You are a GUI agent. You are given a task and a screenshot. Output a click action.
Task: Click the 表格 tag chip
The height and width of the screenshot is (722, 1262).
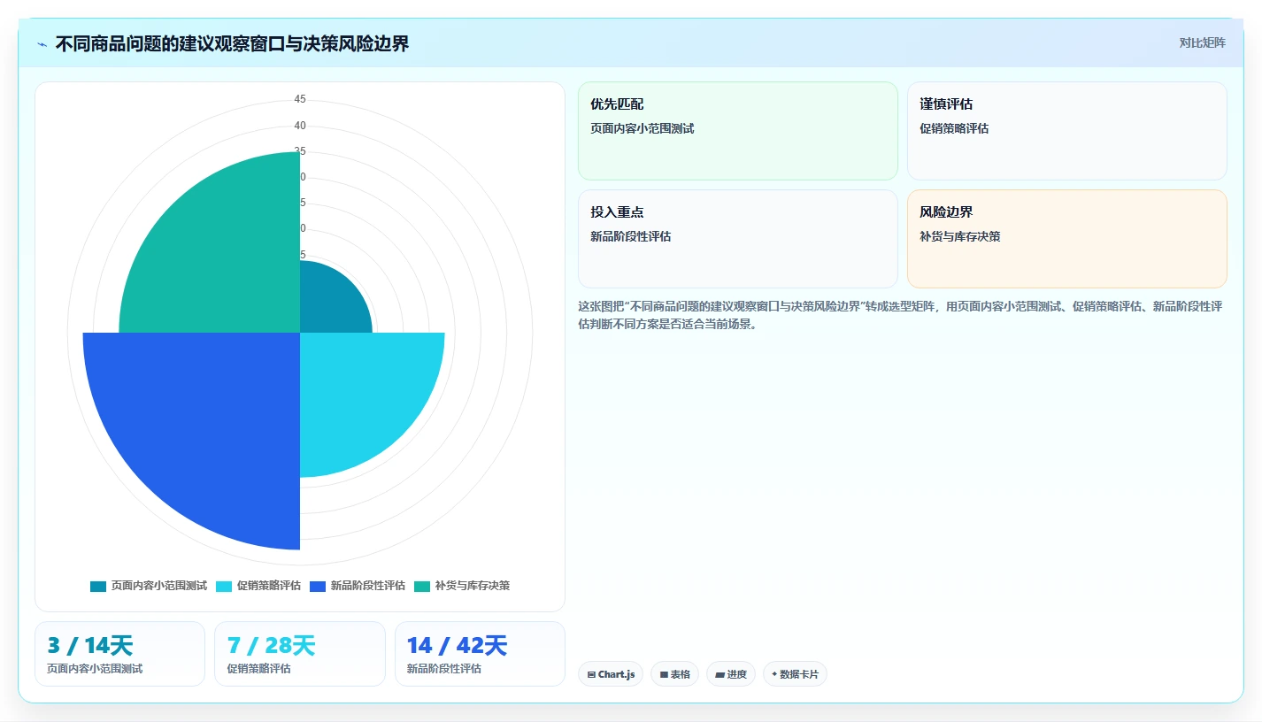[674, 674]
